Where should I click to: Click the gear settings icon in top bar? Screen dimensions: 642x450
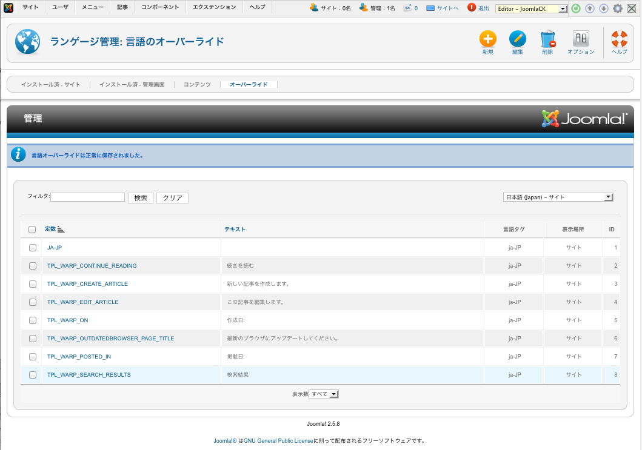617,8
